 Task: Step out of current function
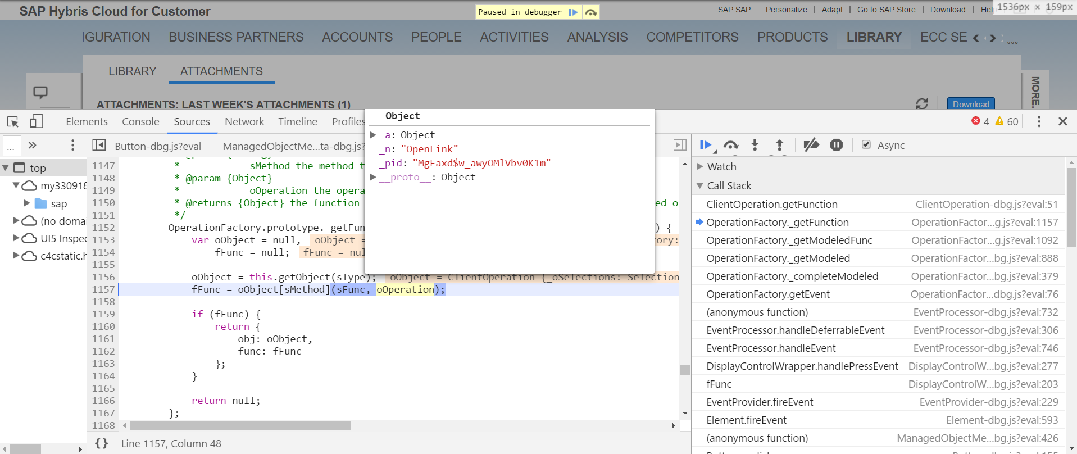[x=780, y=146]
